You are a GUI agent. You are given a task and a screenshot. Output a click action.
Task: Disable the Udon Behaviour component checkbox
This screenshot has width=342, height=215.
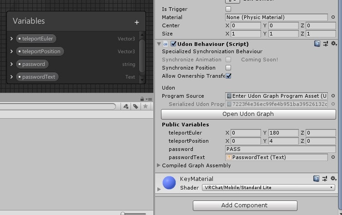[173, 44]
